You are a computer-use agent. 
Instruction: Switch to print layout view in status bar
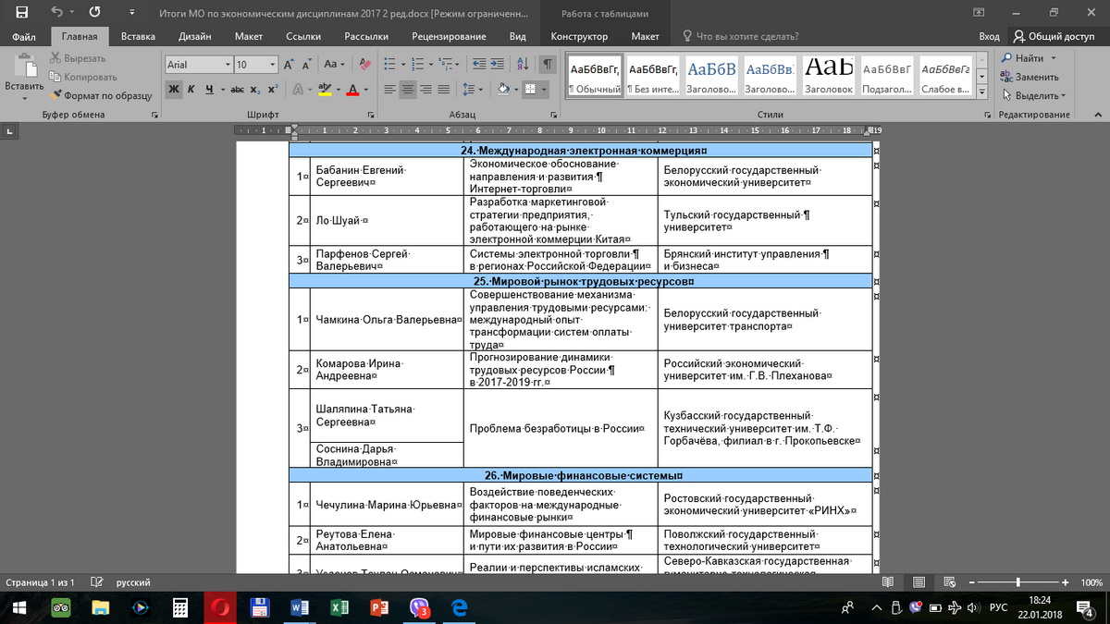[917, 582]
